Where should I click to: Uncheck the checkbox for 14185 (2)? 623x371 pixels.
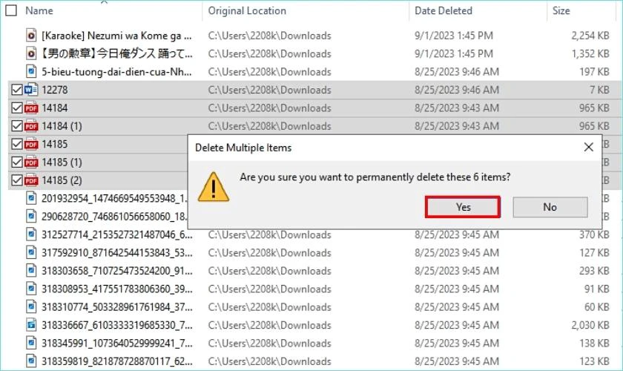point(16,180)
